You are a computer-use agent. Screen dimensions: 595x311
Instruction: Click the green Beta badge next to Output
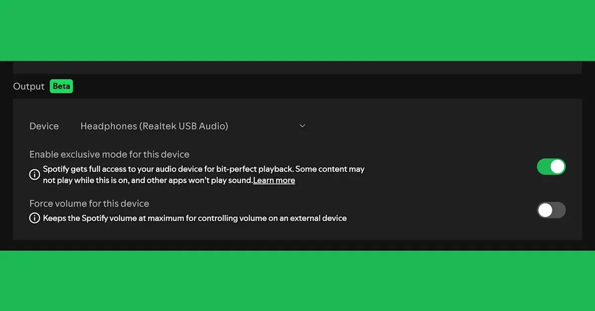point(61,86)
